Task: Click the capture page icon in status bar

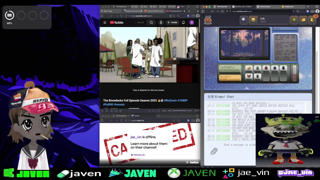Action: click(149, 111)
